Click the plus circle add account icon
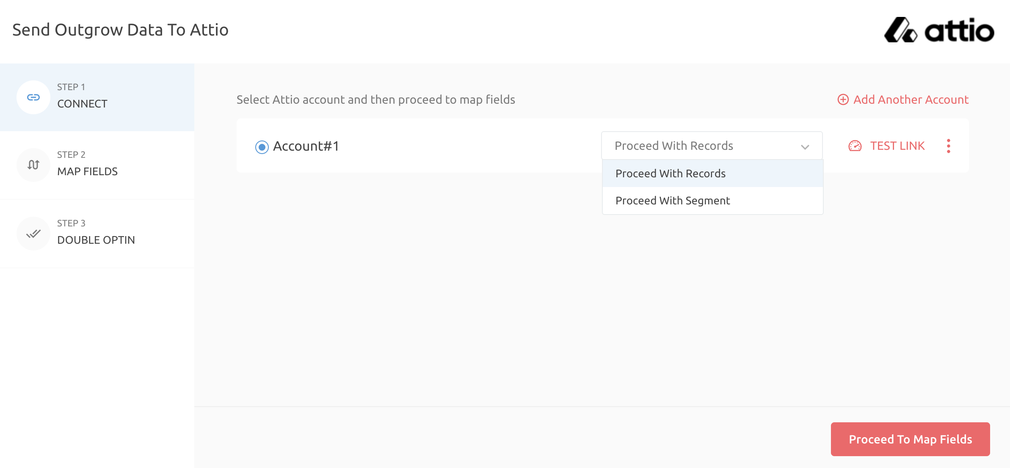The image size is (1010, 468). (x=843, y=99)
